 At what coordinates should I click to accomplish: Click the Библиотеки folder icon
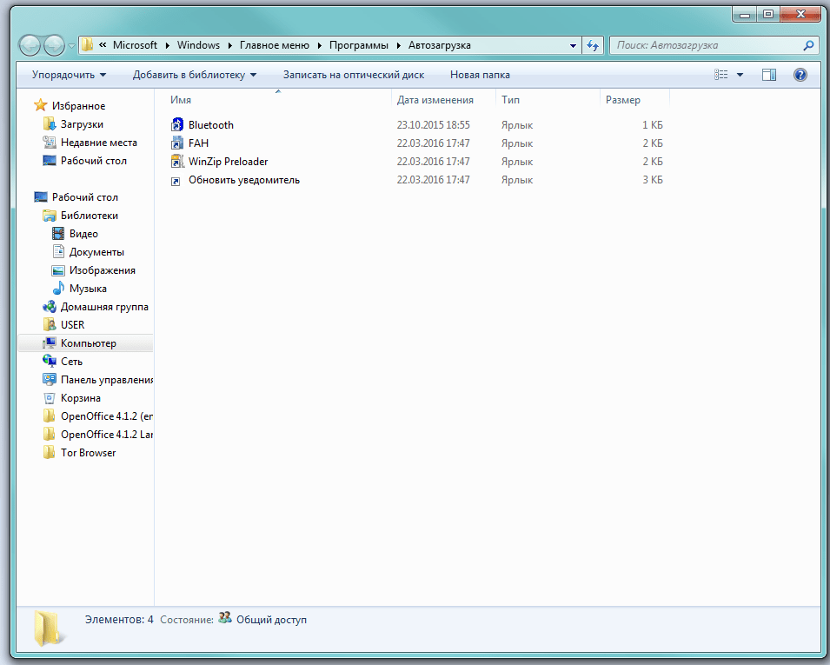pyautogui.click(x=50, y=216)
